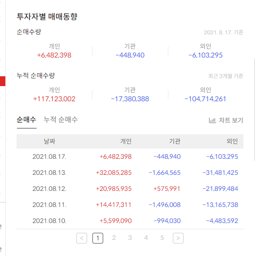The width and height of the screenshot is (255, 256).
Task: Open page 2 of the table
Action: (114, 238)
